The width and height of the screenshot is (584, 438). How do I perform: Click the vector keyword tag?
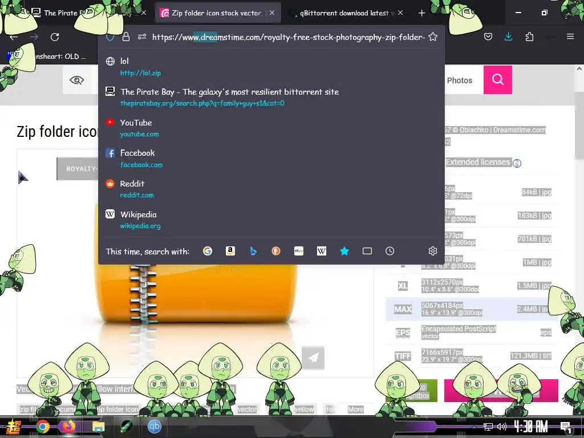point(247,409)
